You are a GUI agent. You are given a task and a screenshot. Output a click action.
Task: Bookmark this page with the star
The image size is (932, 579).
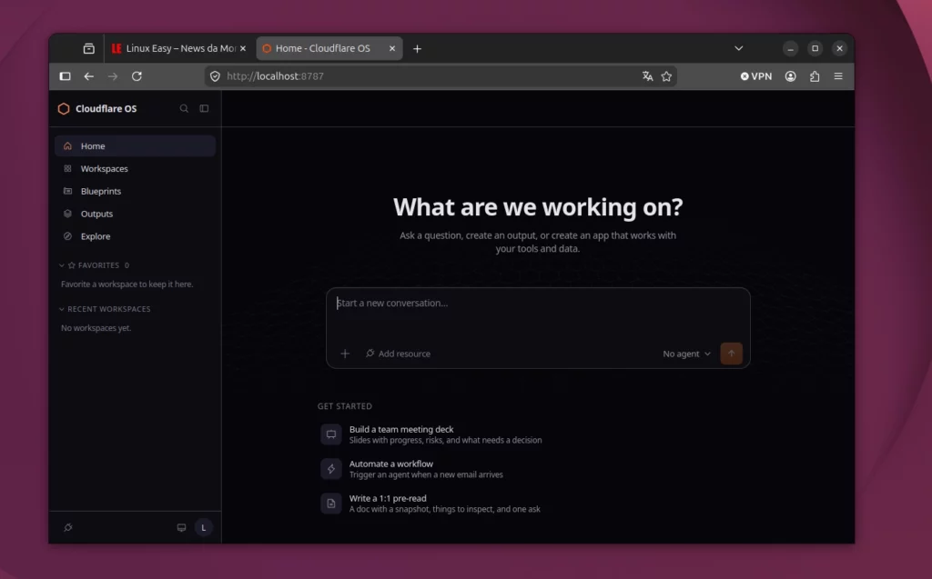pos(666,76)
